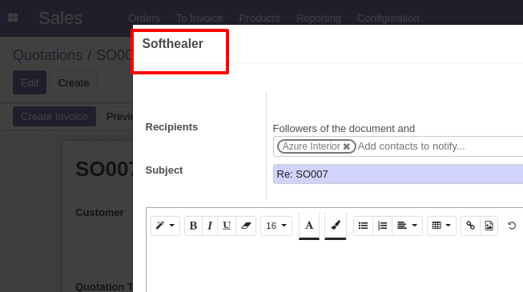This screenshot has height=292, width=523.
Task: Open the Products menu
Action: [x=259, y=18]
